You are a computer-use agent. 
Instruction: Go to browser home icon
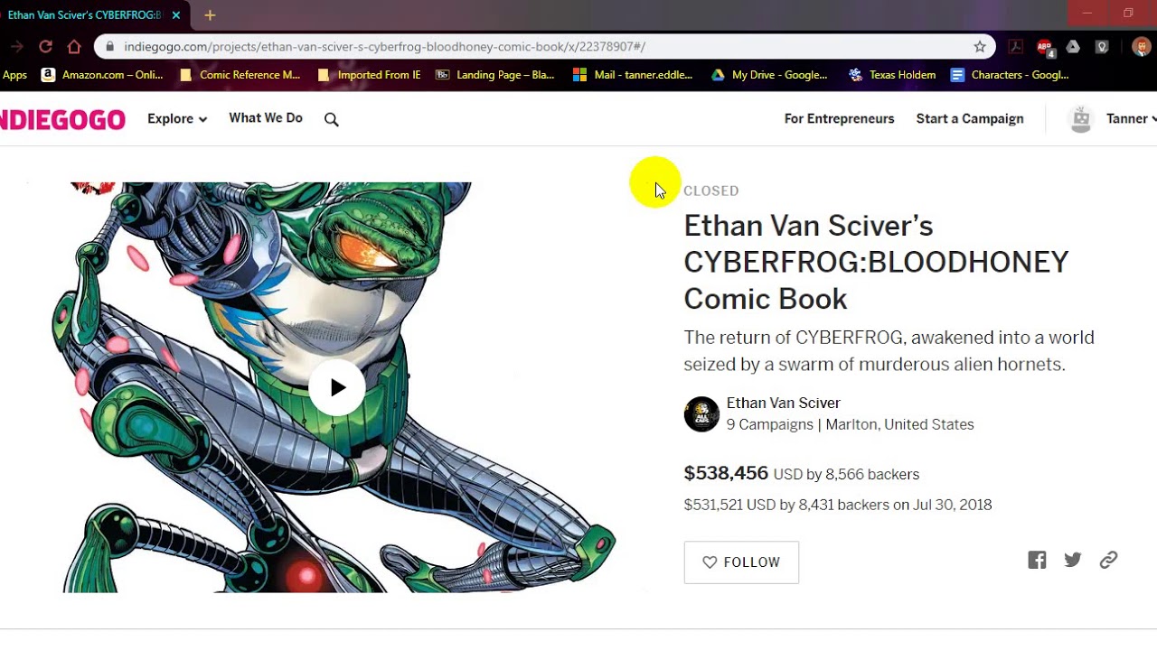coord(74,46)
